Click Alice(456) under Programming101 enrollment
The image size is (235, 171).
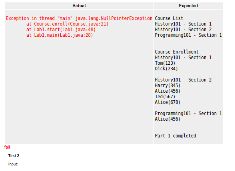167,119
